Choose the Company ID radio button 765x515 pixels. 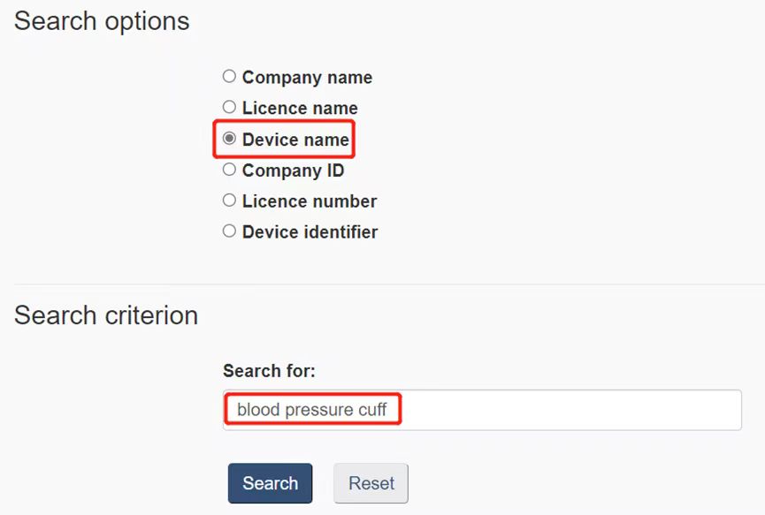[x=230, y=170]
